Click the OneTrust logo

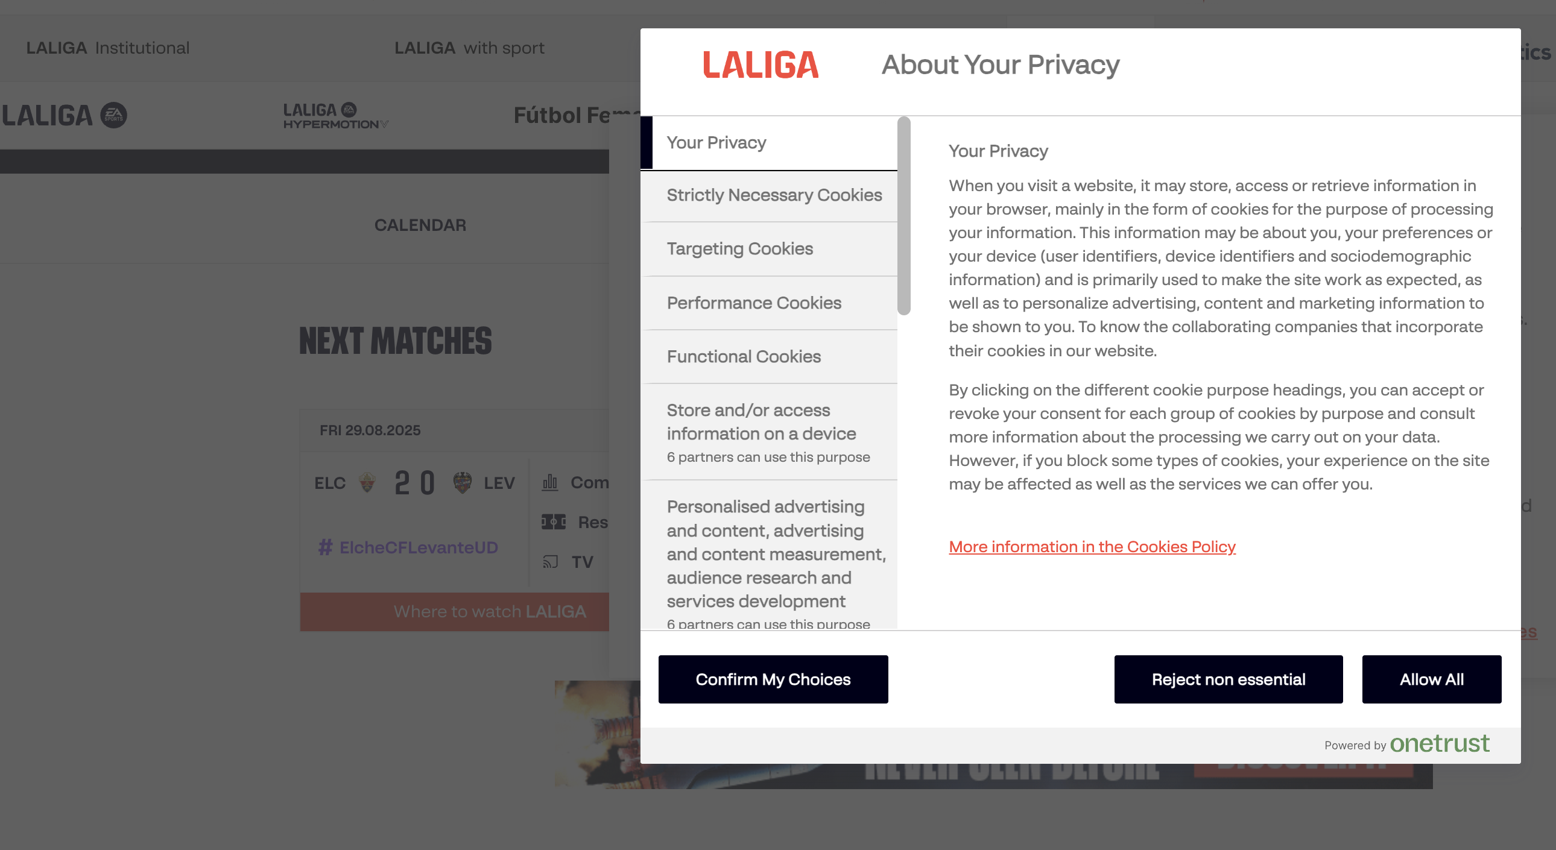pyautogui.click(x=1441, y=744)
